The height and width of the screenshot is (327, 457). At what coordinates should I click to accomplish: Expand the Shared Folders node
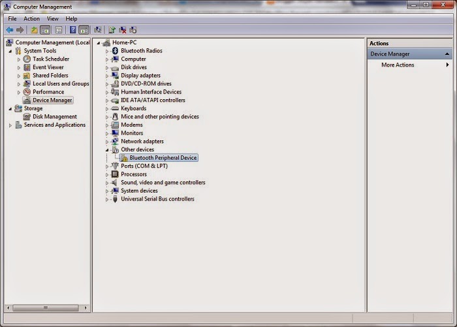pos(19,76)
